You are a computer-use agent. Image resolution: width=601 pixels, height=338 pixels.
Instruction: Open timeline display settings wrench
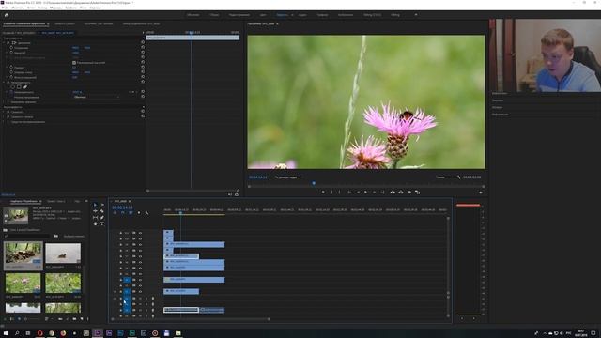pyautogui.click(x=146, y=213)
